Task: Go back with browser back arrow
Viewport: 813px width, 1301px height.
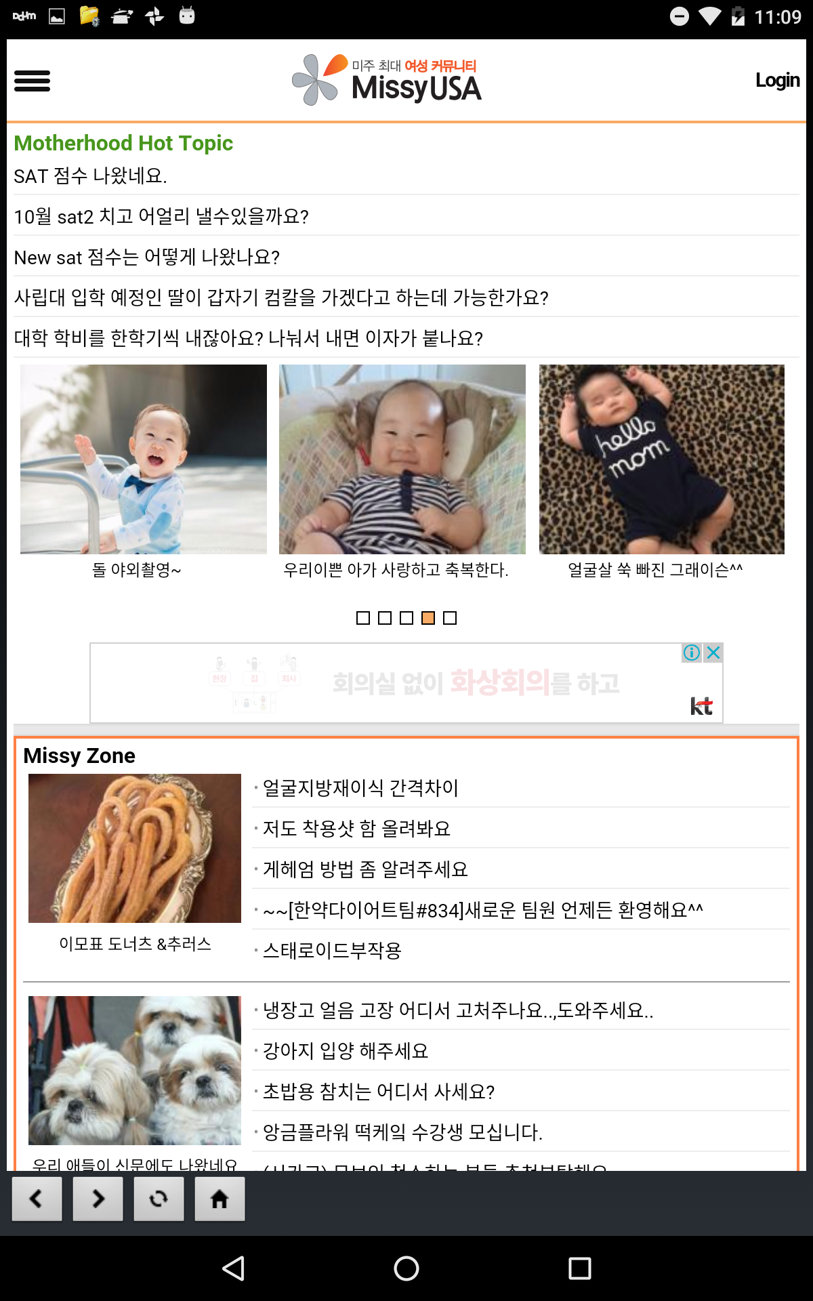Action: pos(37,1199)
